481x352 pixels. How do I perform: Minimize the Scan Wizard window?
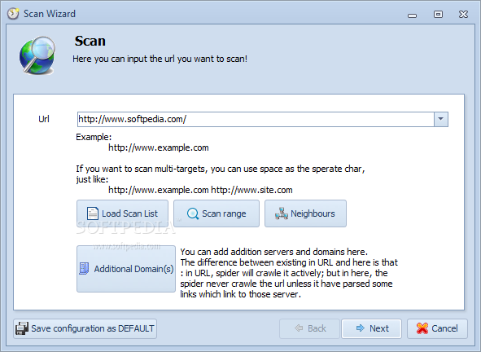tap(413, 15)
